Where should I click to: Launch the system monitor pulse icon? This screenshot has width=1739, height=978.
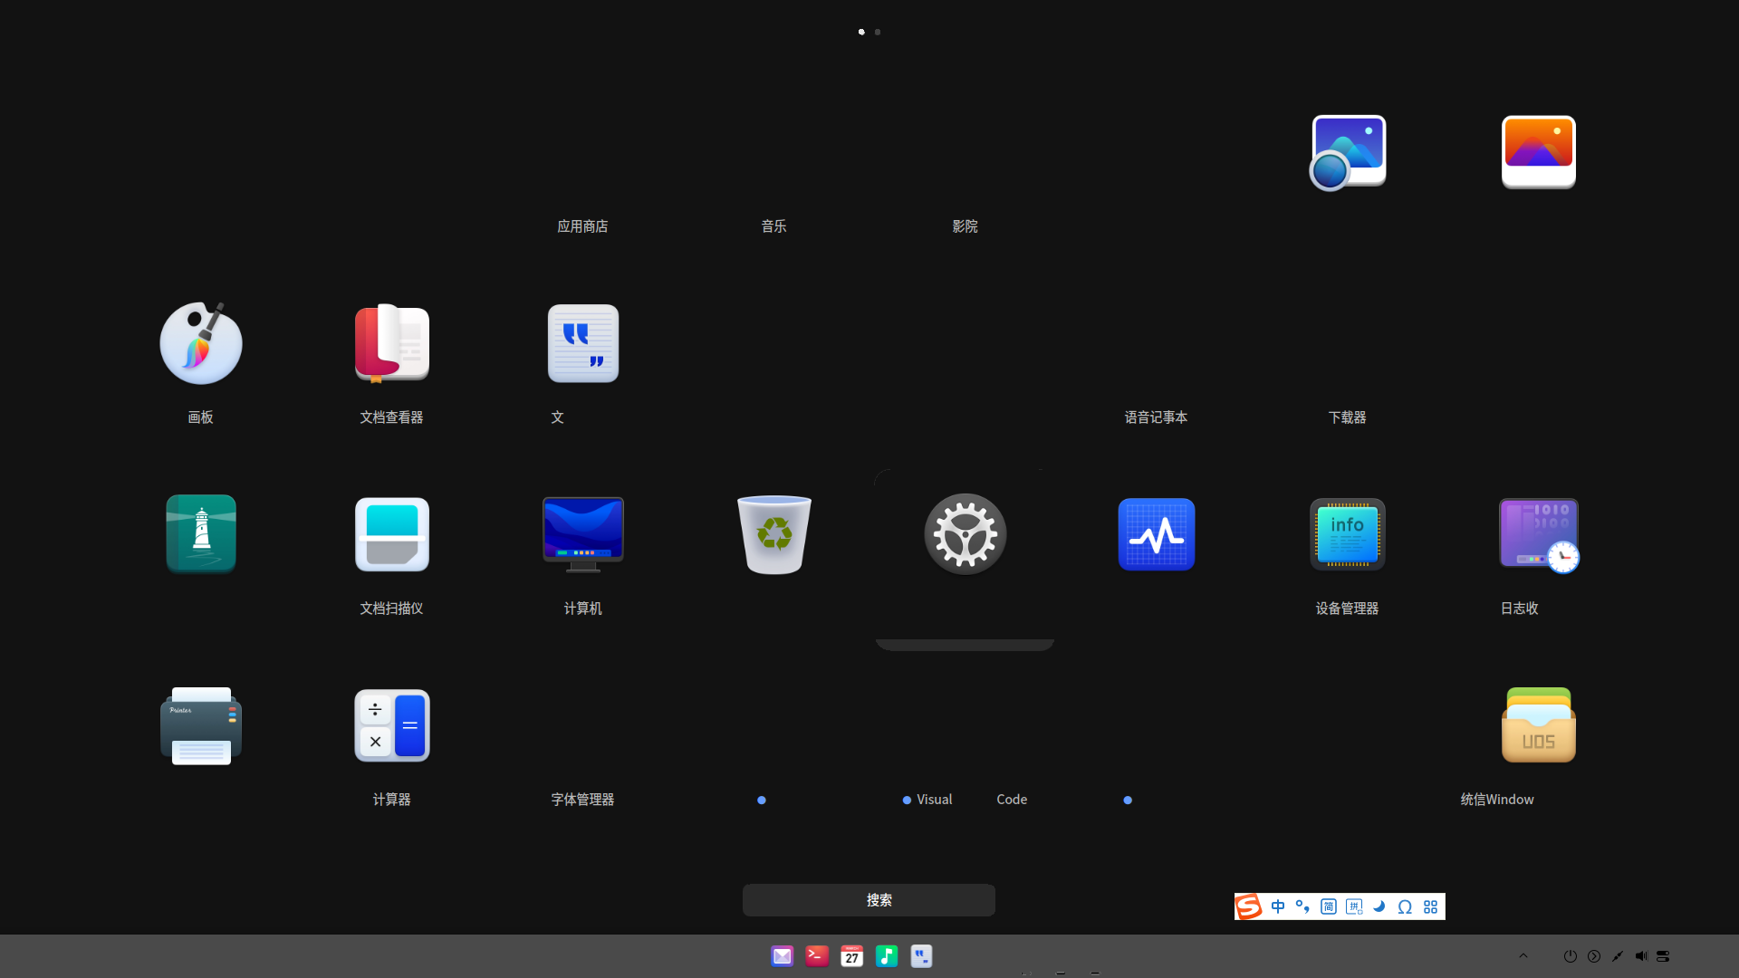1156,534
